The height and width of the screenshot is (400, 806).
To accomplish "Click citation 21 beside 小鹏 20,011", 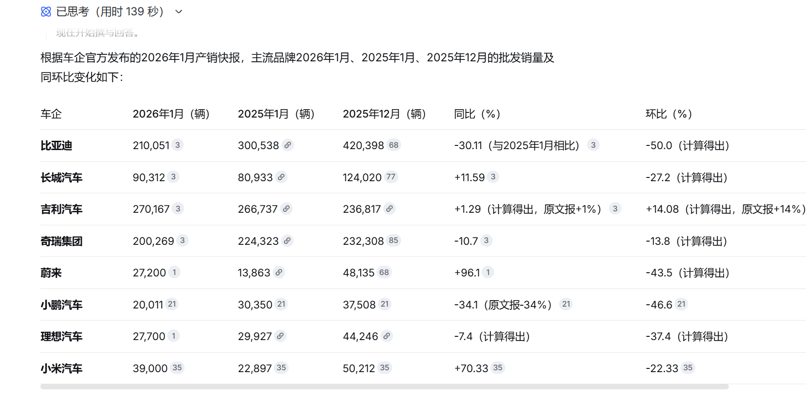I will tap(172, 304).
